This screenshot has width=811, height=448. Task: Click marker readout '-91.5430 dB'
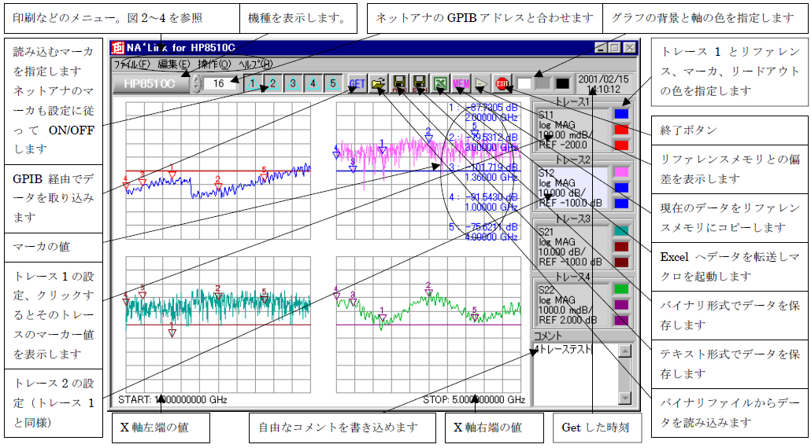[x=492, y=197]
